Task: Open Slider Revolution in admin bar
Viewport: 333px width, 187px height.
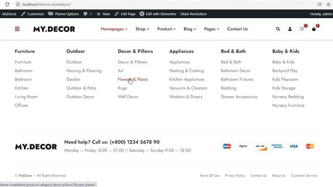Action: coord(193,14)
